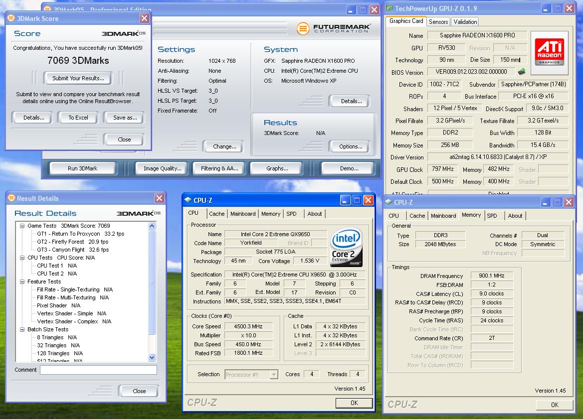The image size is (583, 419).
Task: Collapse the Batch Size Tests node
Action: pos(22,329)
